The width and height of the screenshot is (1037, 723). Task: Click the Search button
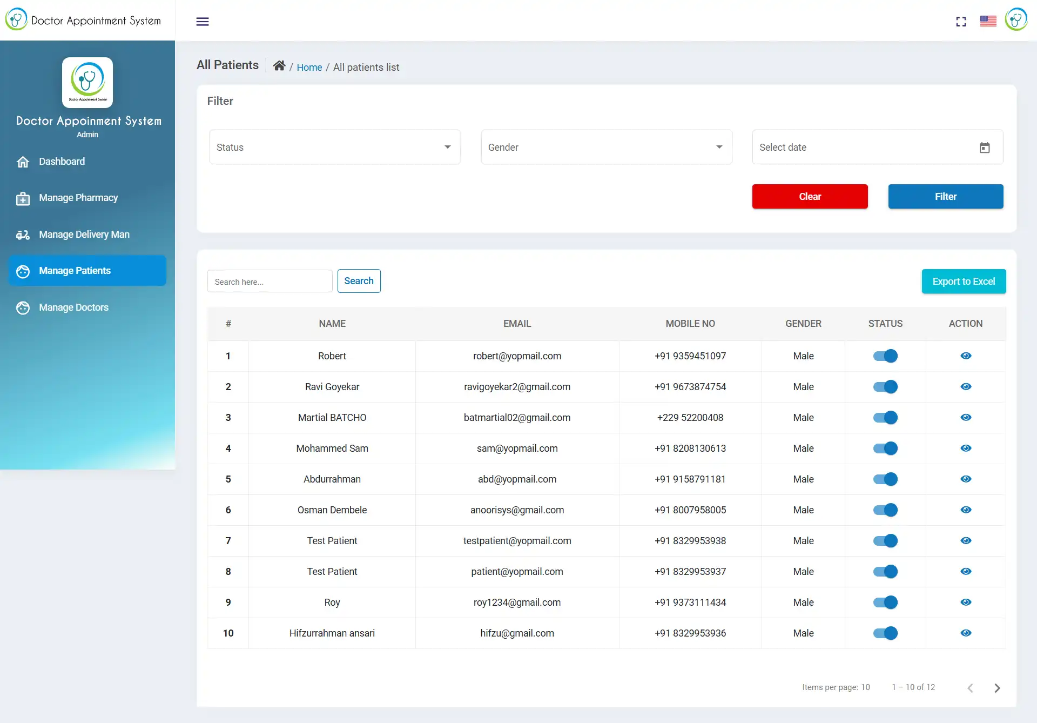pyautogui.click(x=359, y=281)
